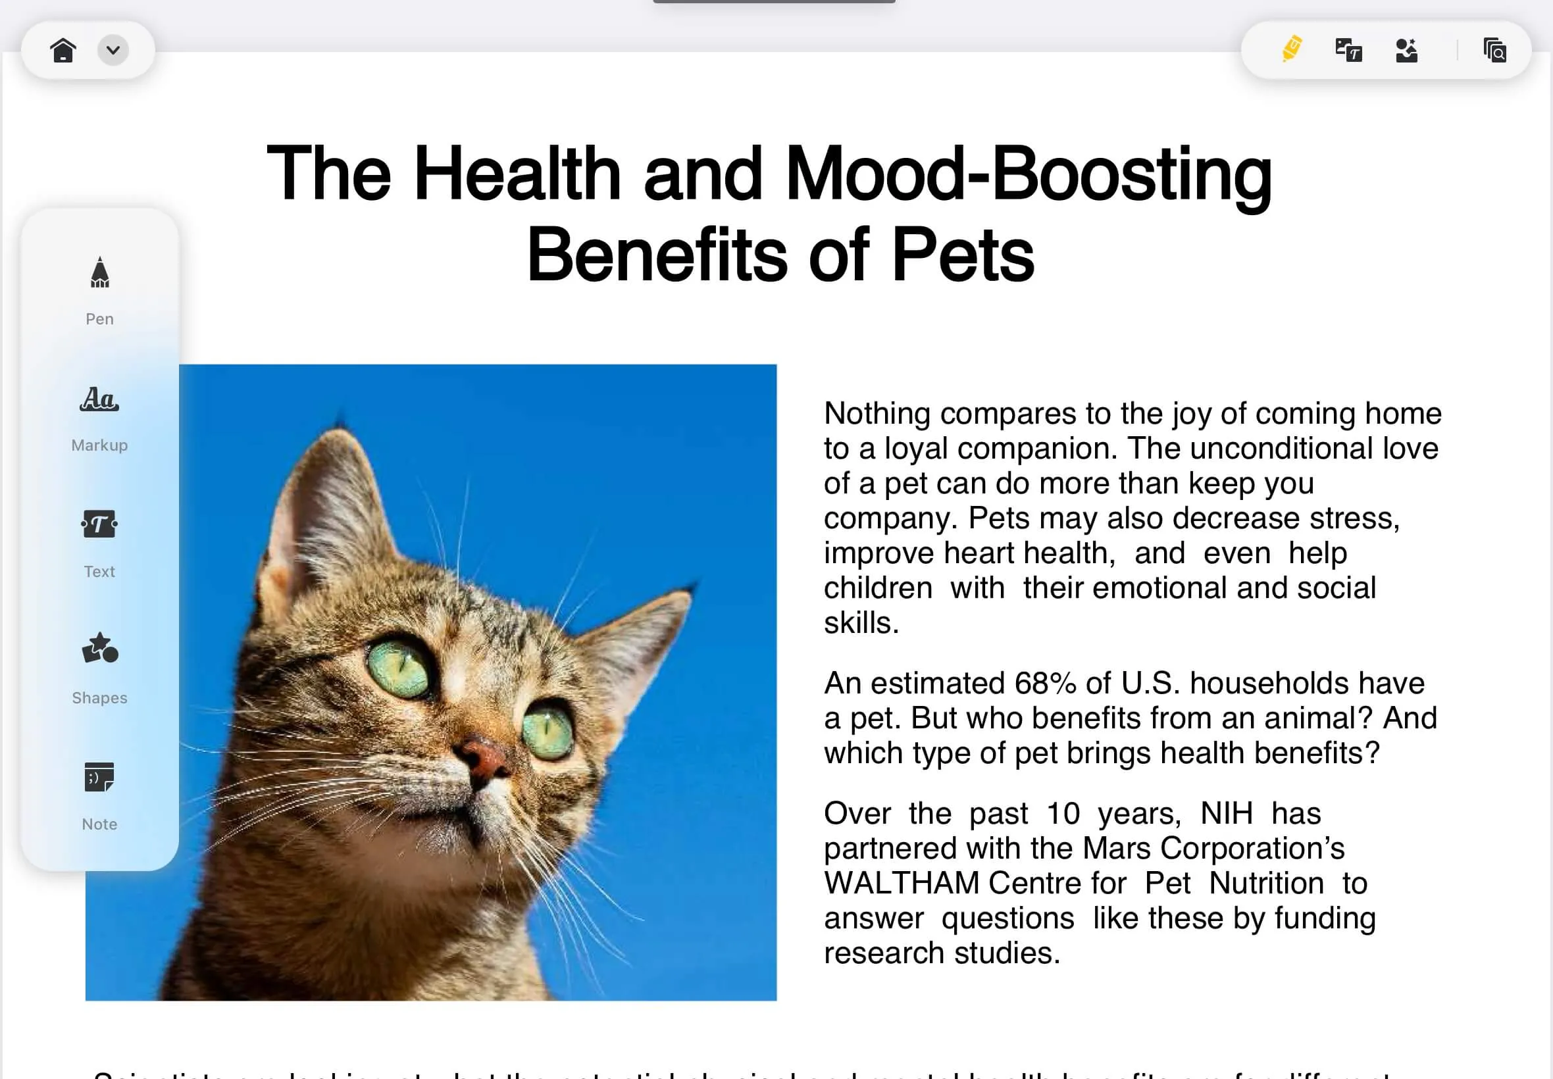The height and width of the screenshot is (1079, 1553).
Task: Click the Compare documents icon
Action: (1493, 49)
